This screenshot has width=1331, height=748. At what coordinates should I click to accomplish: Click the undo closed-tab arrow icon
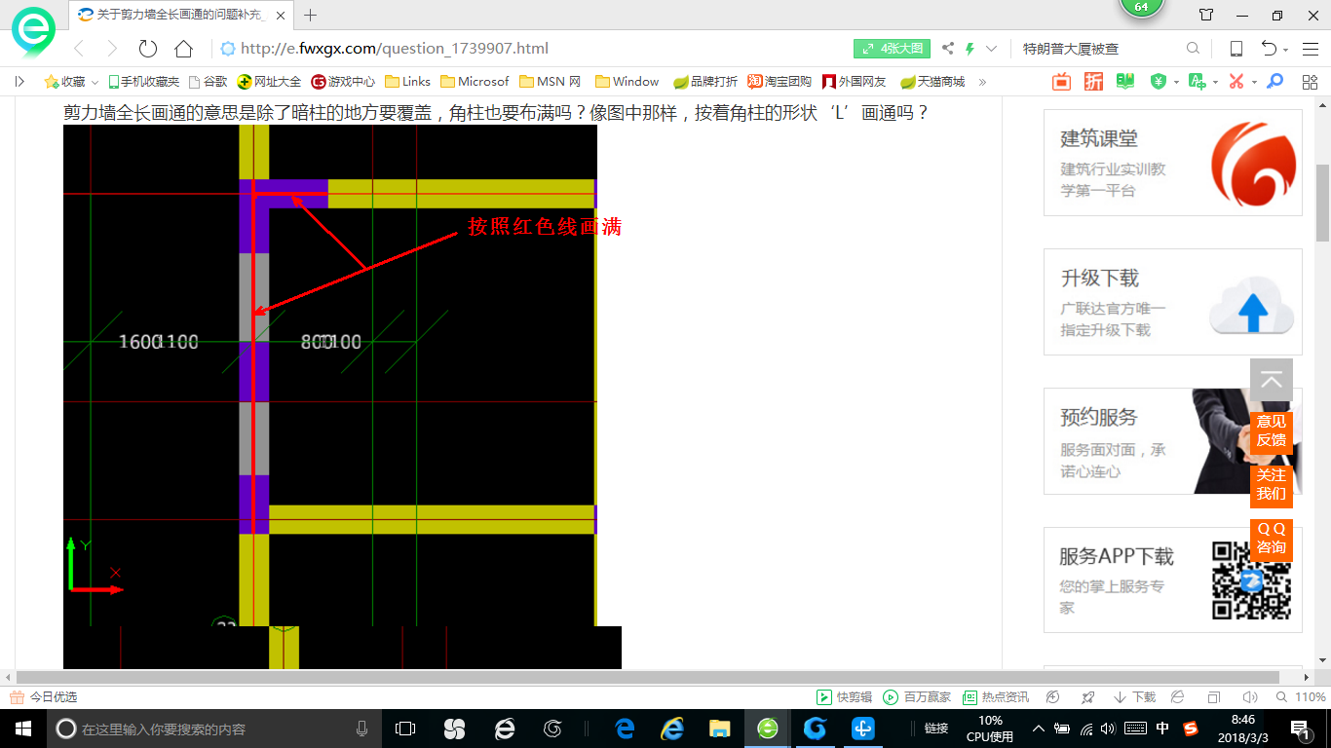click(x=1270, y=49)
